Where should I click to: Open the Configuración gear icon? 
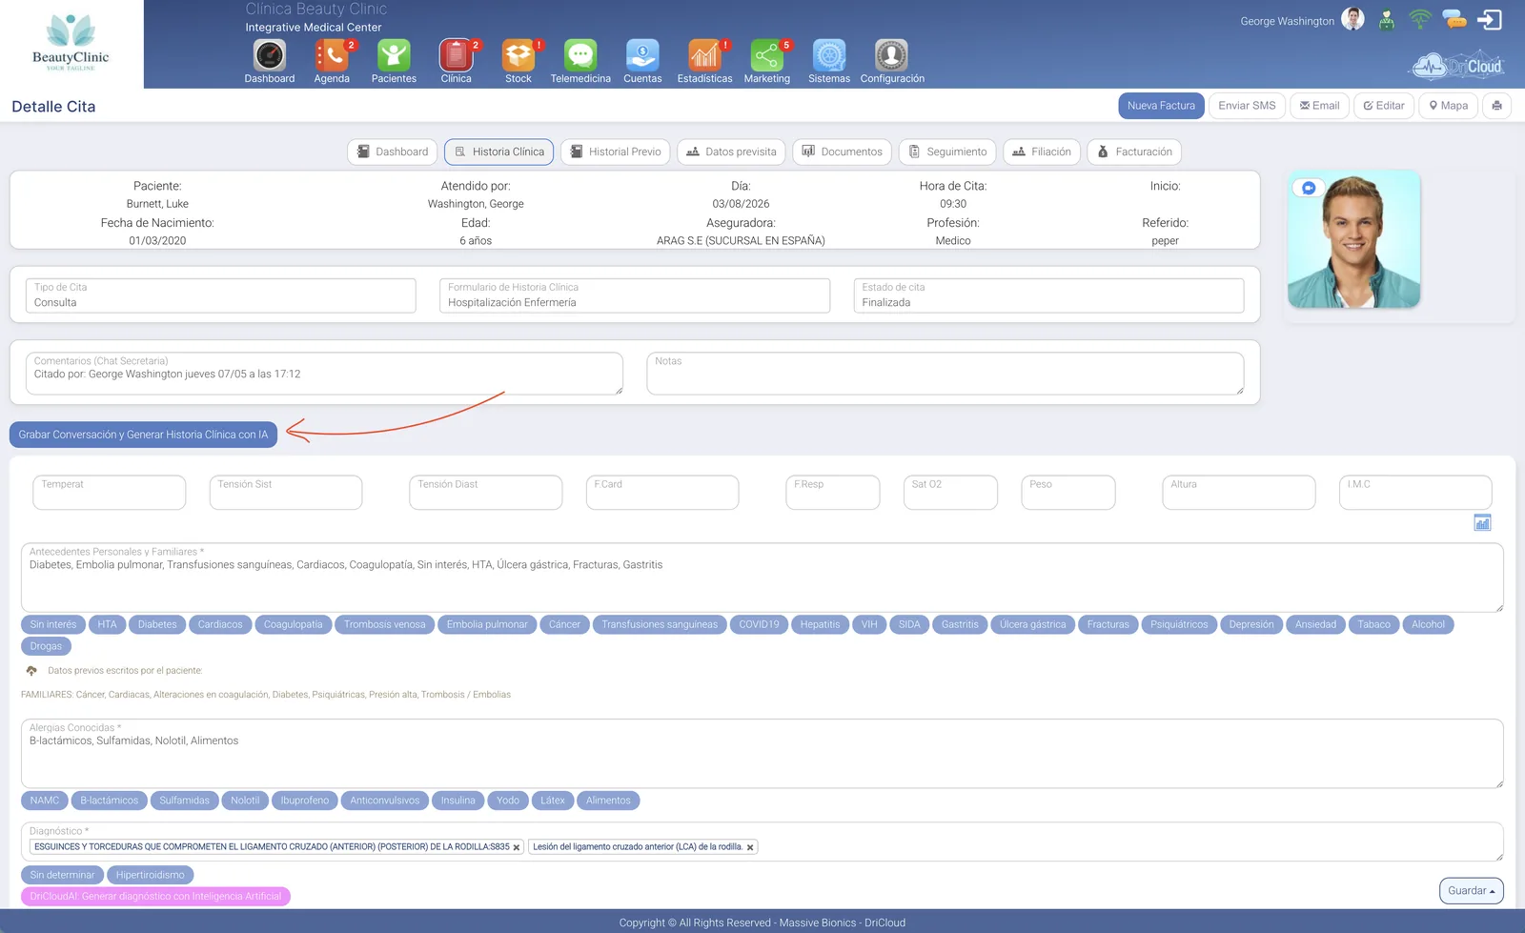click(891, 56)
